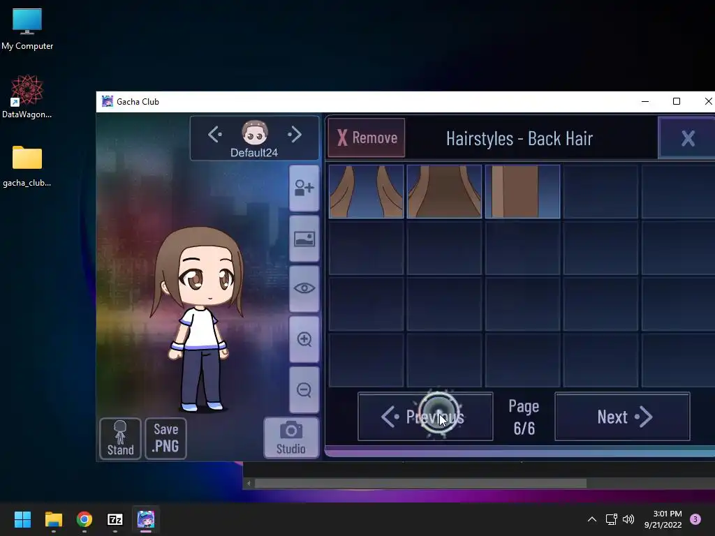Click the character preview in the scene
The image size is (715, 536).
pos(198,319)
